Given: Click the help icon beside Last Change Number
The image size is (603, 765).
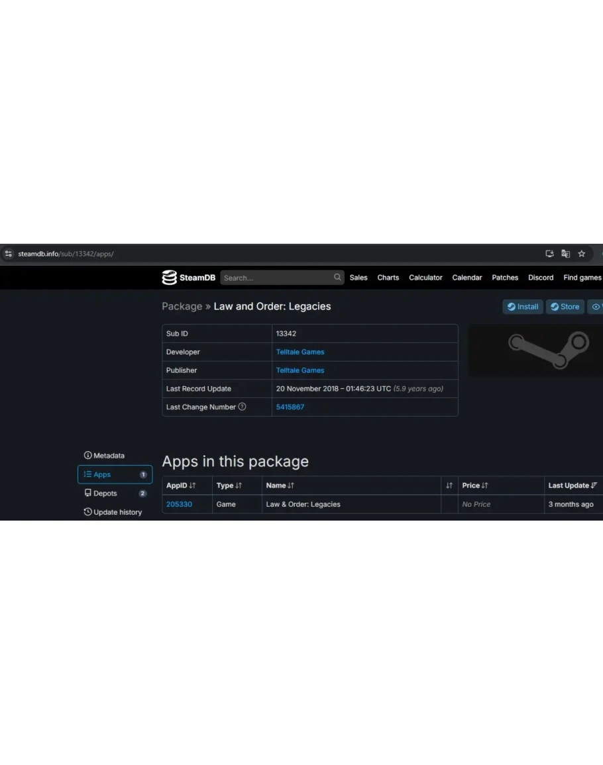Looking at the screenshot, I should pos(242,407).
